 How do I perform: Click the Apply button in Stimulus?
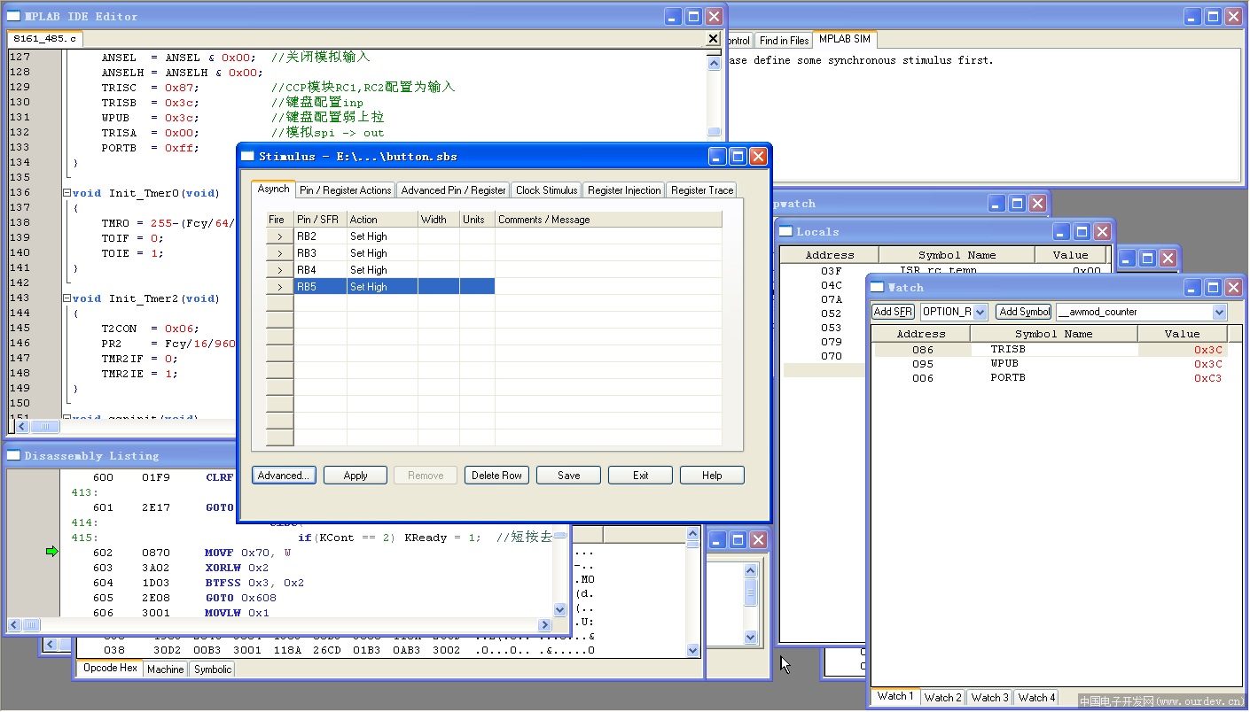point(355,476)
